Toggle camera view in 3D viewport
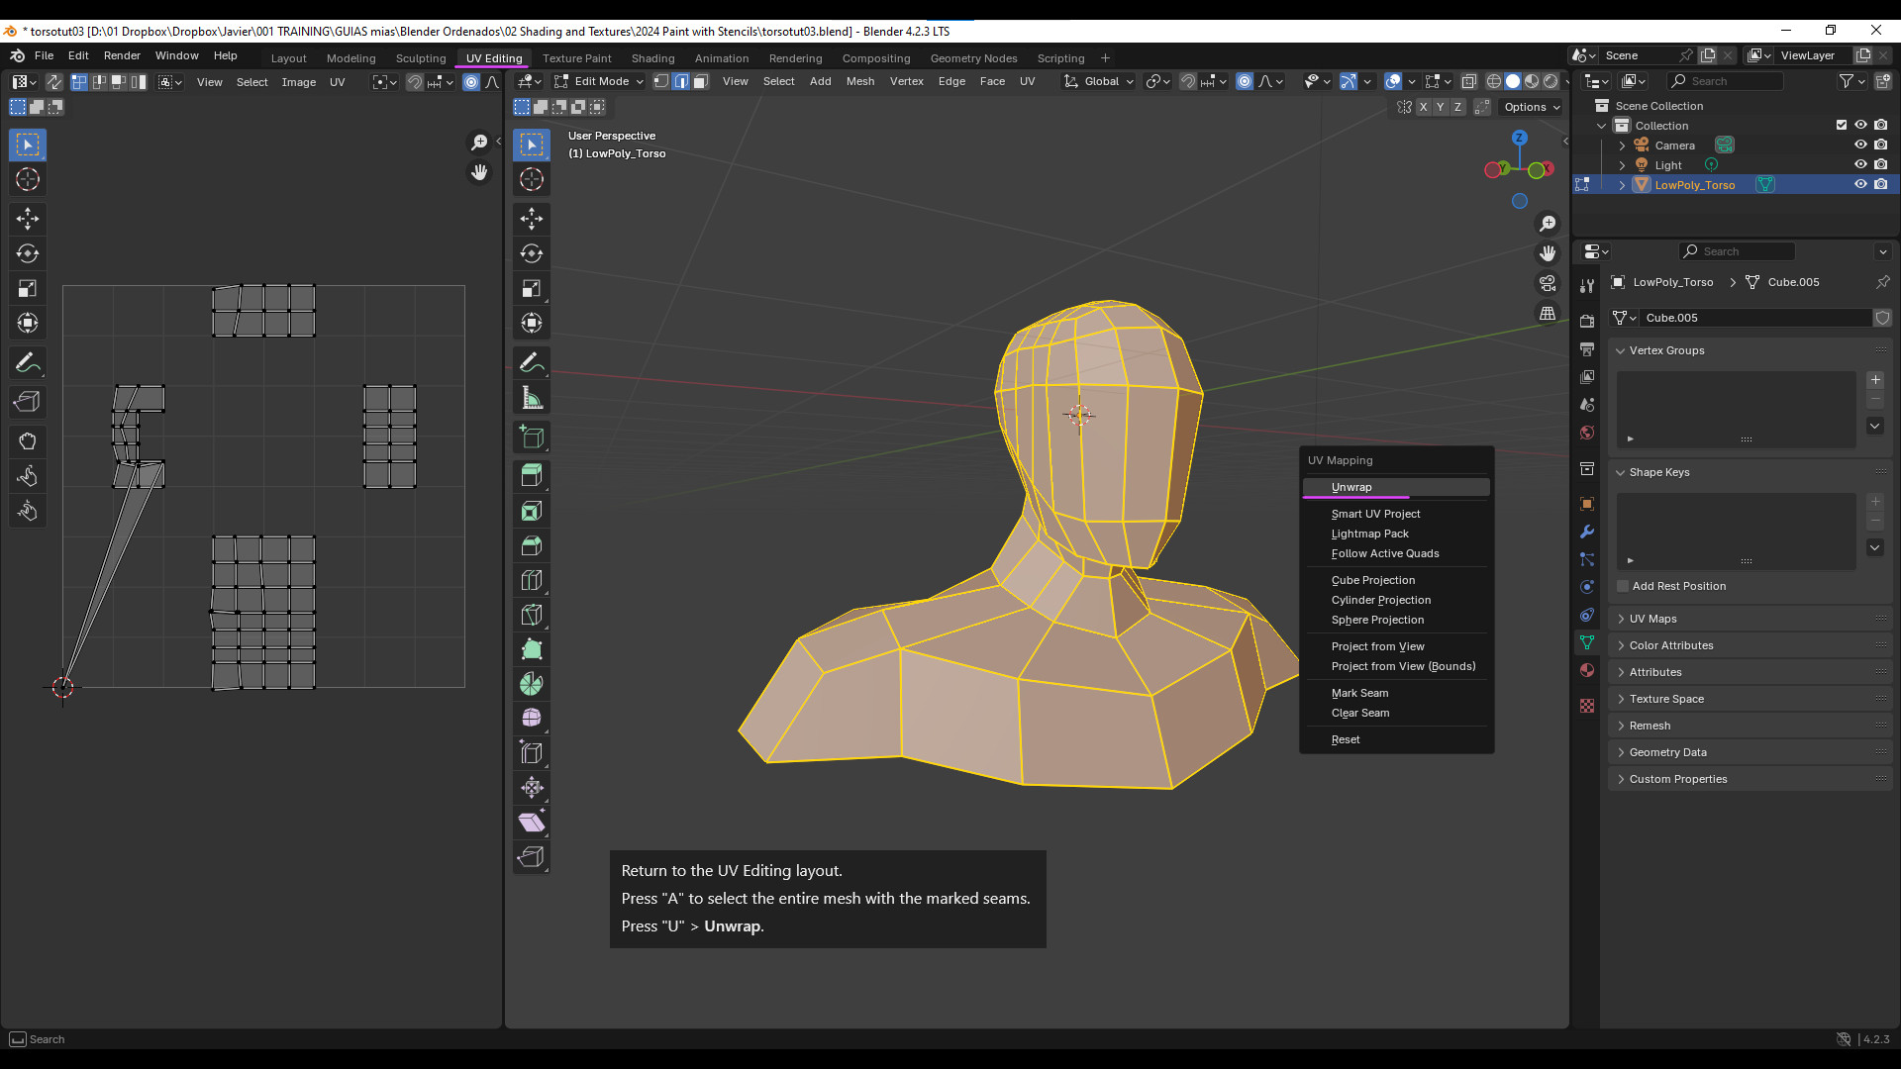1901x1069 pixels. click(1548, 284)
